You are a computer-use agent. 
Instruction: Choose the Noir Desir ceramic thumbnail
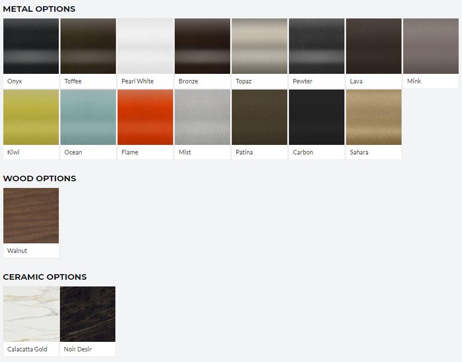point(88,314)
